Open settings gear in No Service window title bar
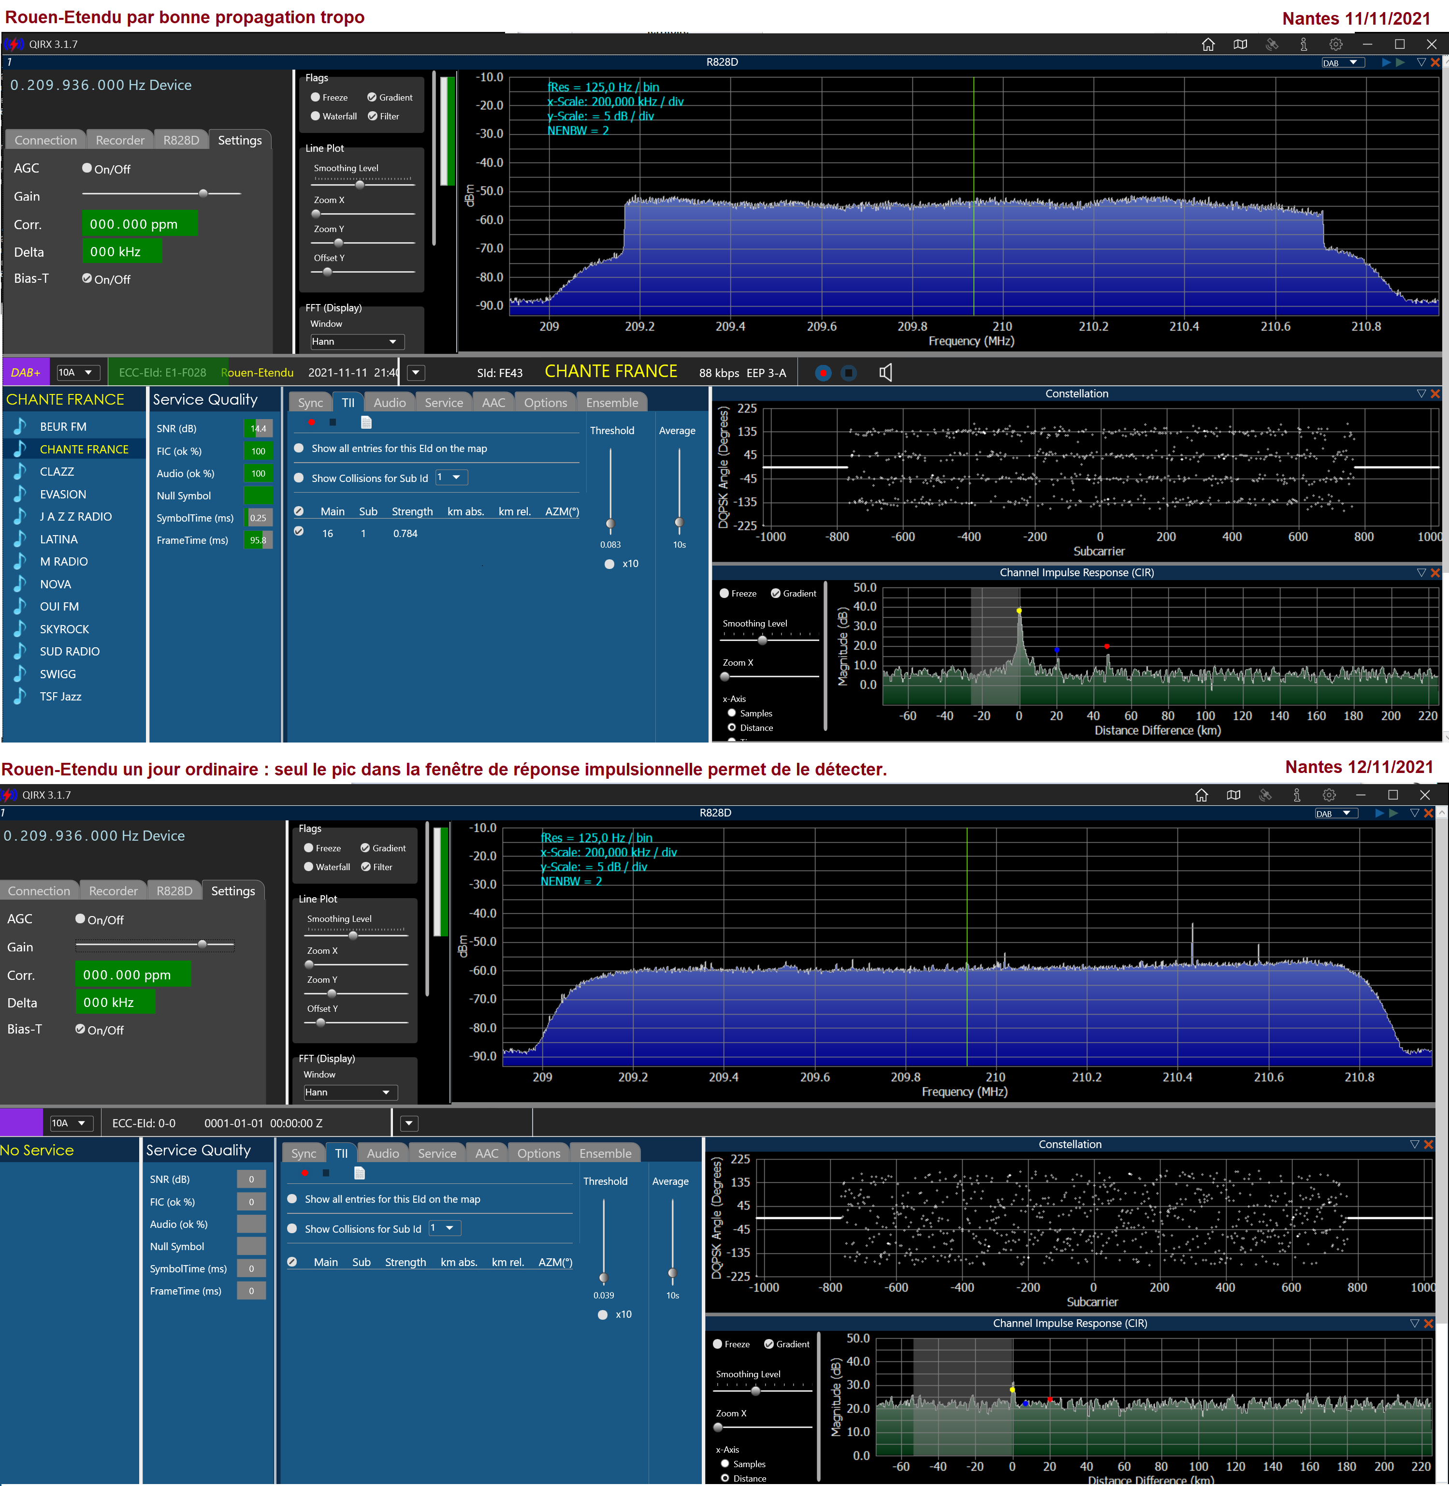The width and height of the screenshot is (1449, 1486). coord(1329,795)
